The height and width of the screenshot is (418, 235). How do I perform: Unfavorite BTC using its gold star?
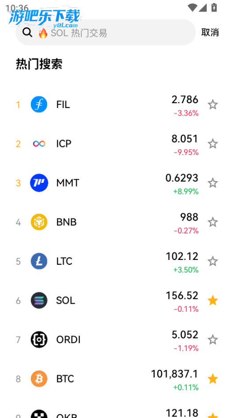tap(212, 379)
